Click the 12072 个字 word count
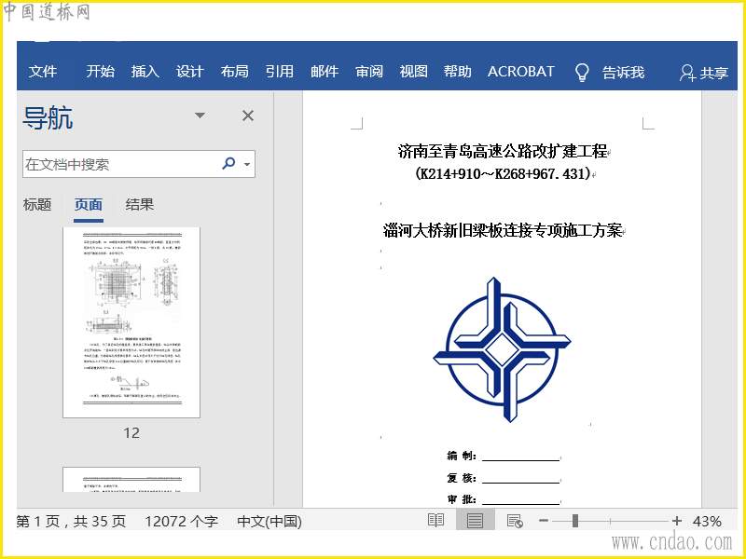Screen dimensions: 746x559 181,522
